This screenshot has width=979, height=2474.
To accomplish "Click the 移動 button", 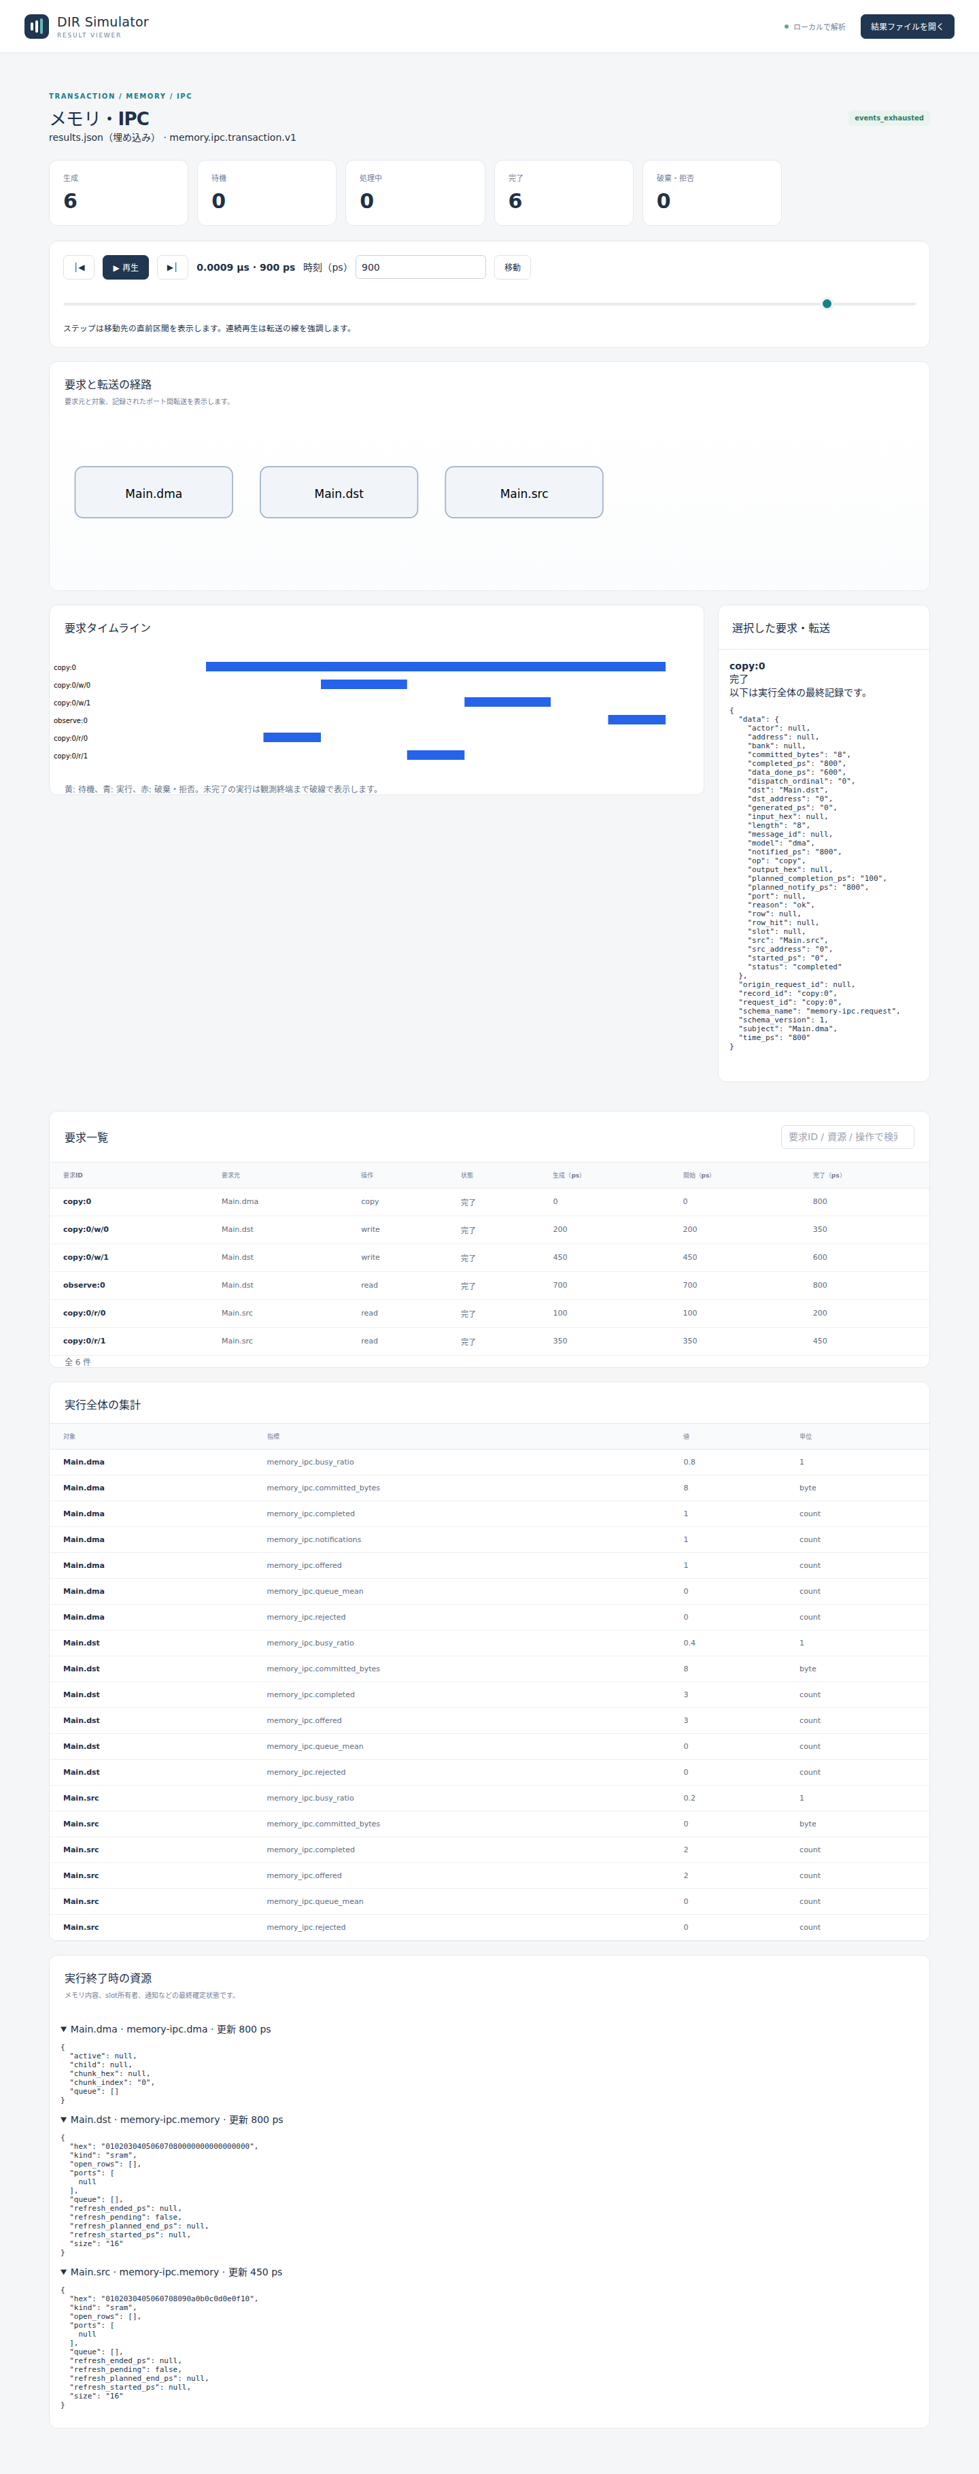I will [x=513, y=267].
